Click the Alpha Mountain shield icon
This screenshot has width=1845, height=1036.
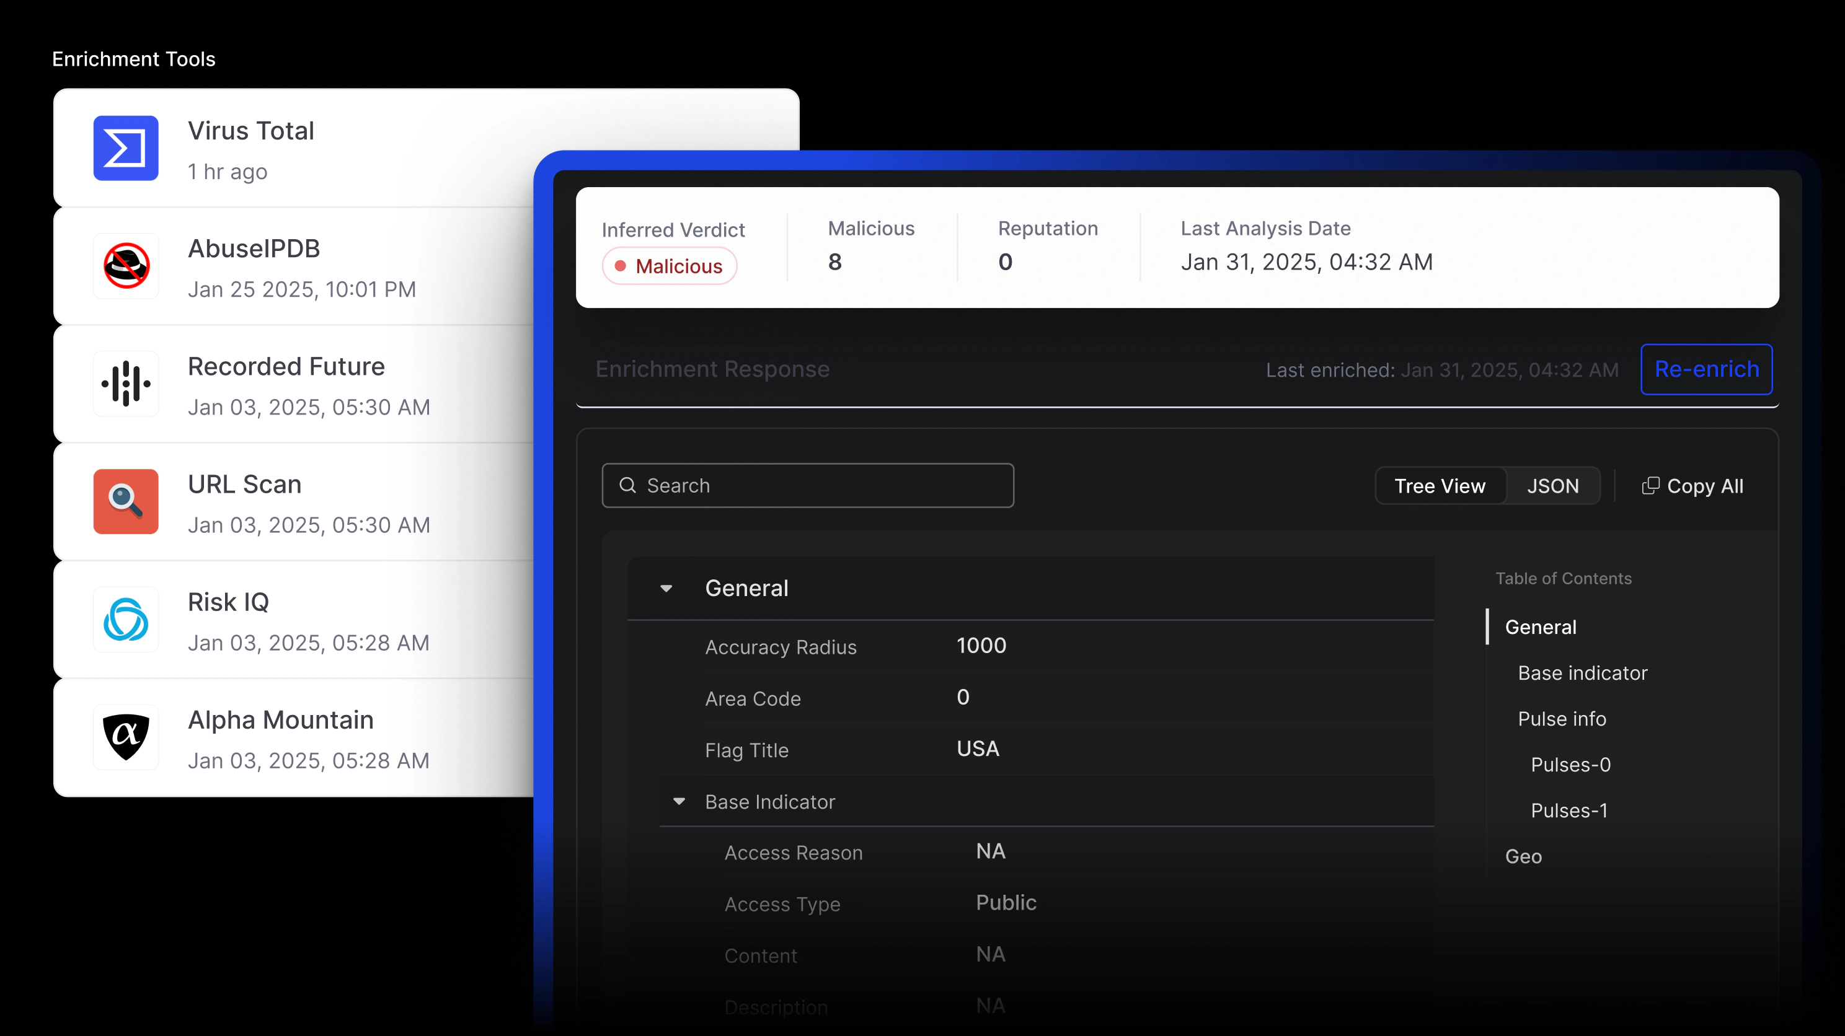pos(125,737)
